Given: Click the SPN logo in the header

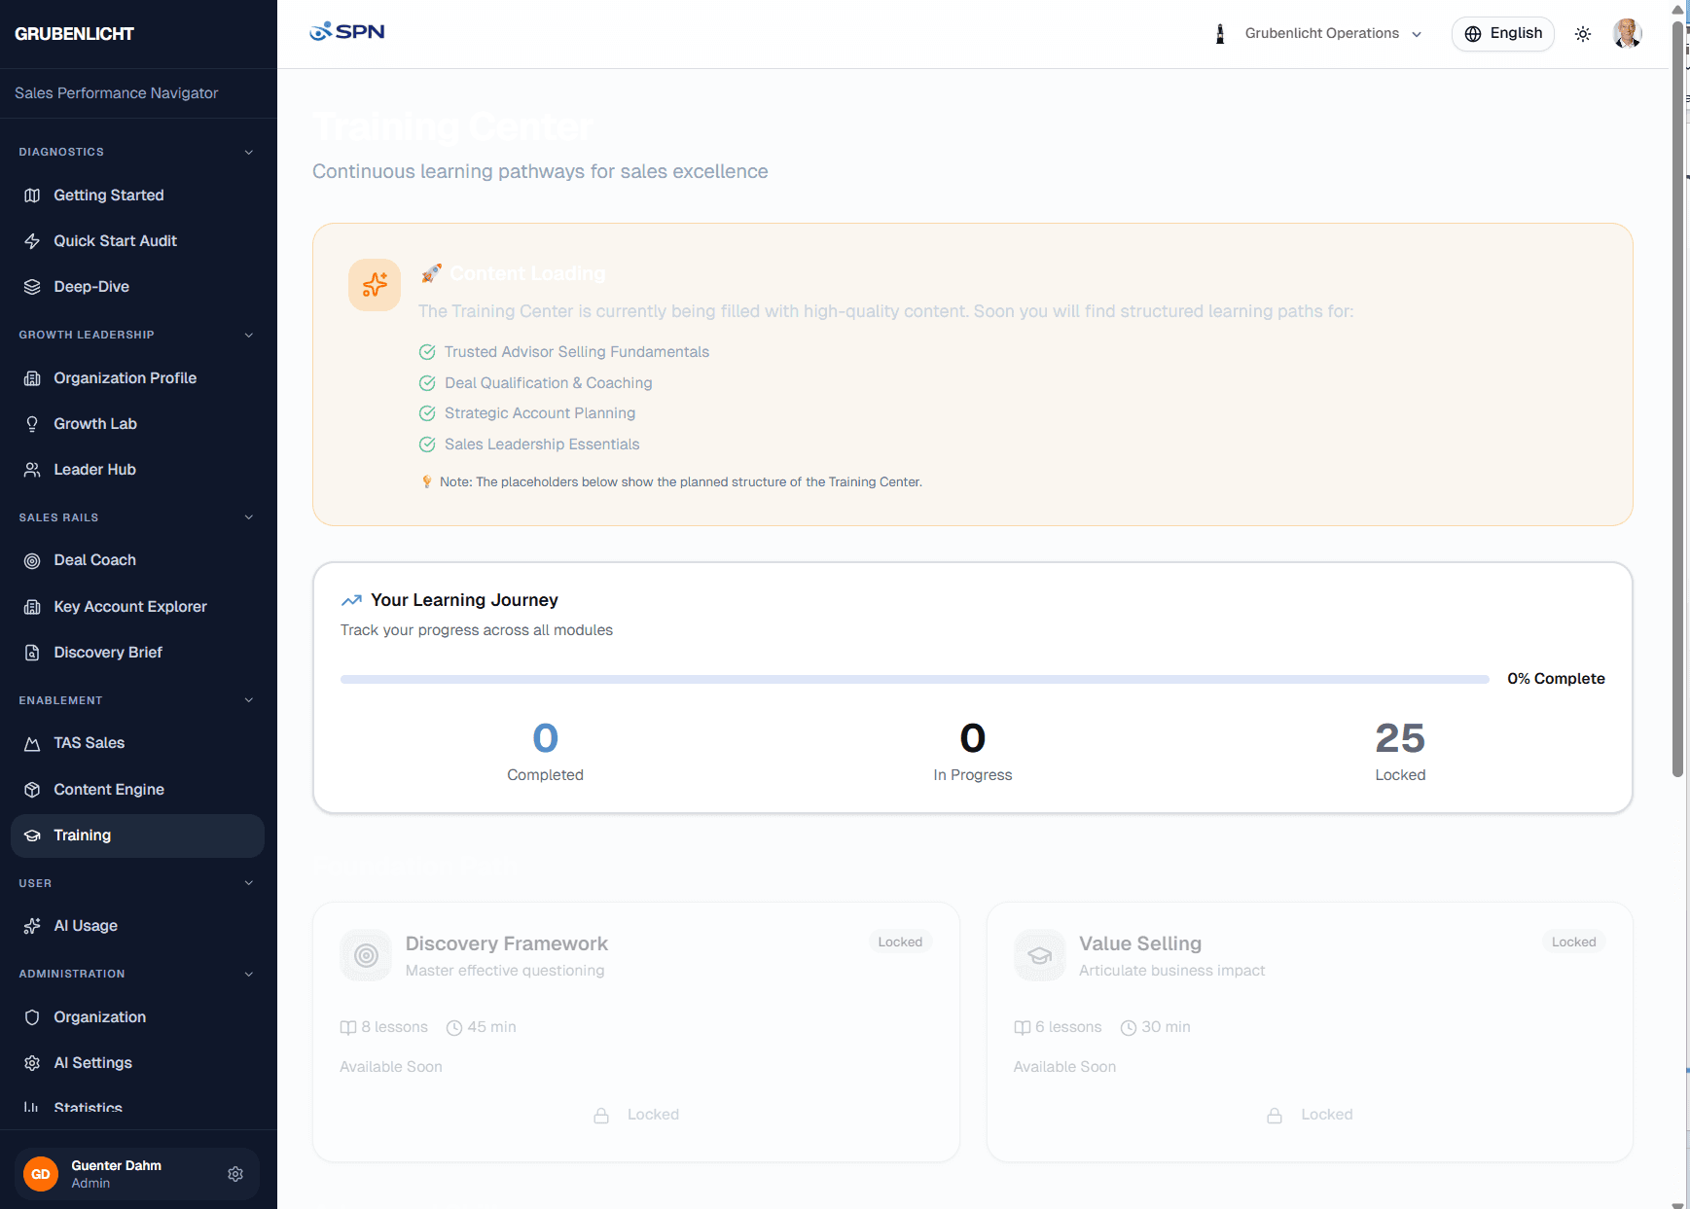Looking at the screenshot, I should click(346, 31).
